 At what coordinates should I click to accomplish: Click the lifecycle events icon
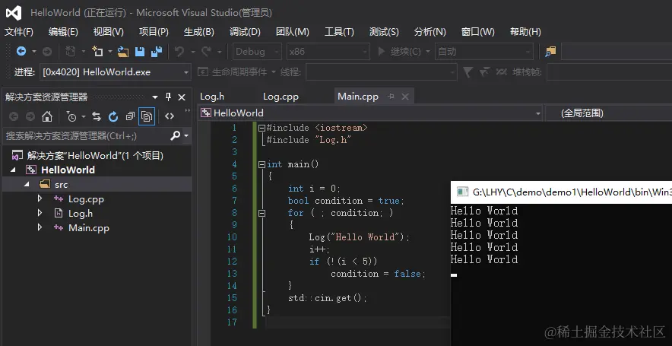point(202,72)
